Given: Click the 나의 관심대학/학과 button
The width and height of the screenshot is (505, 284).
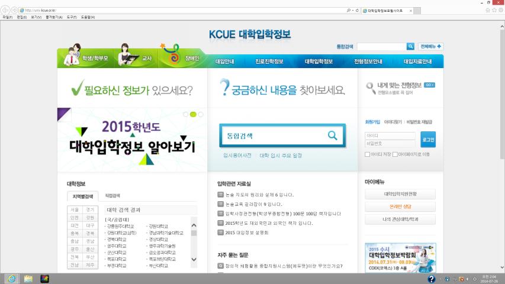Looking at the screenshot, I should [400, 219].
